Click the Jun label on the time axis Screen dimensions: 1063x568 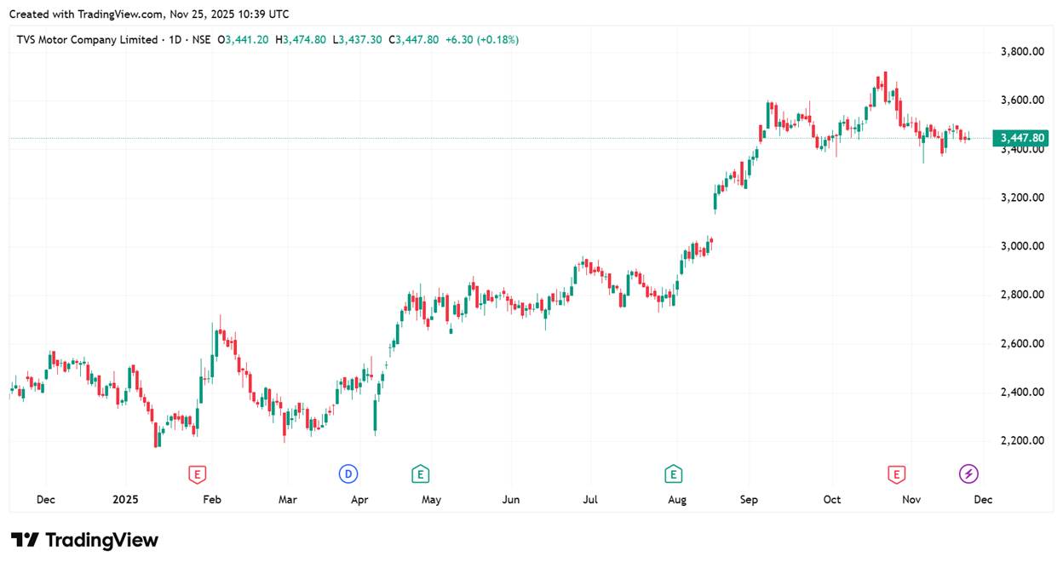510,500
